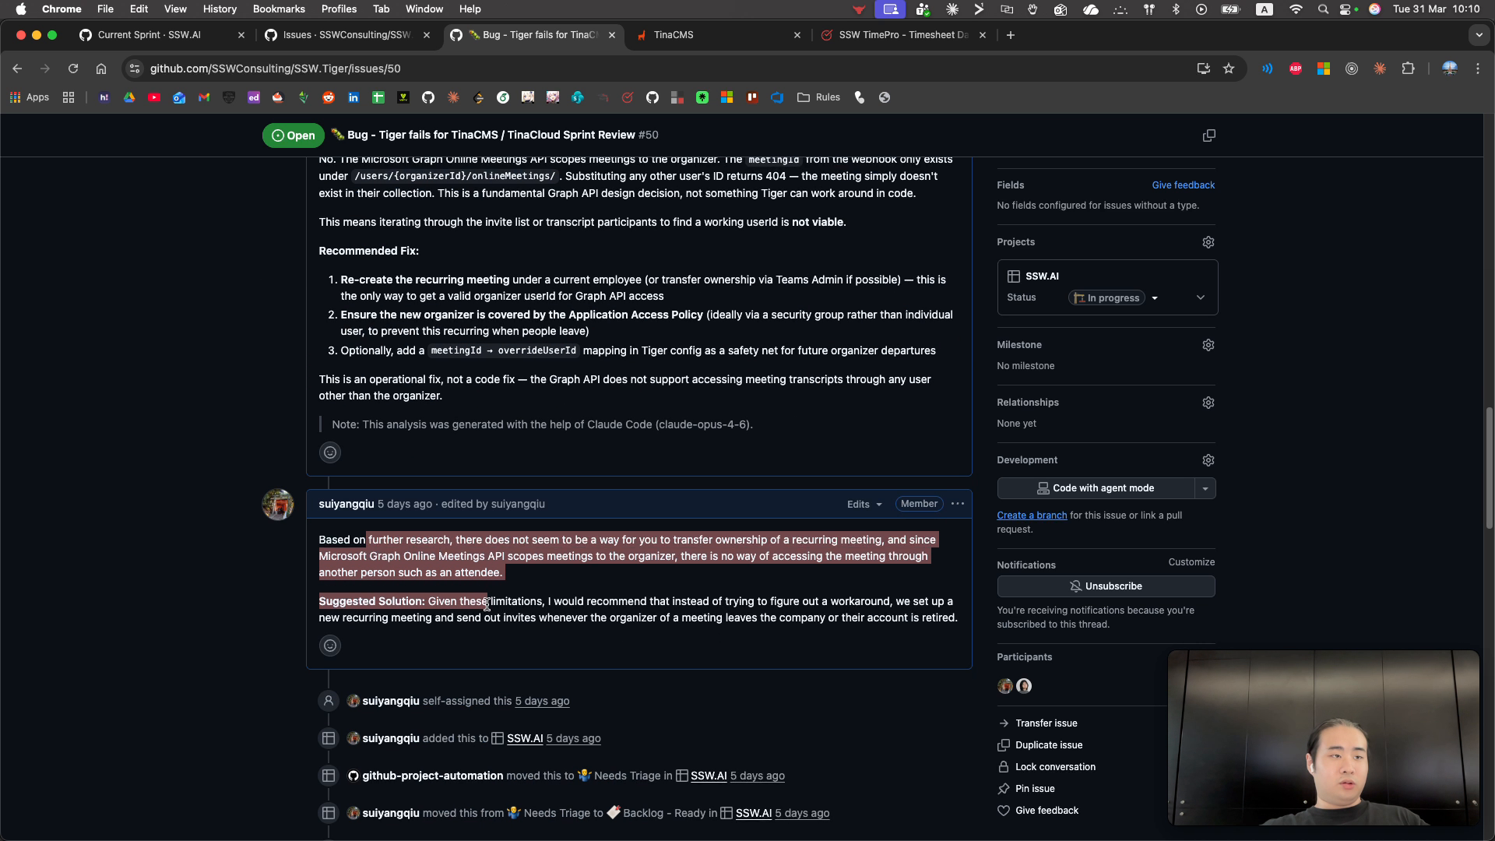Viewport: 1495px width, 841px height.
Task: Open the Rules bookmarks folder
Action: (x=819, y=97)
